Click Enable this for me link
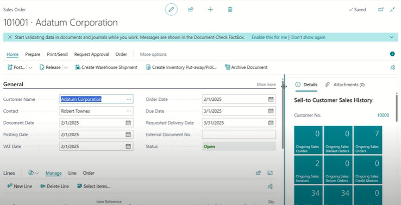 coord(270,37)
